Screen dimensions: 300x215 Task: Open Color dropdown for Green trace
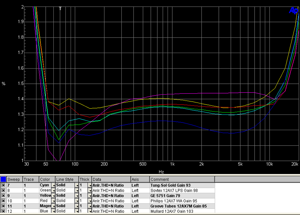point(53,190)
